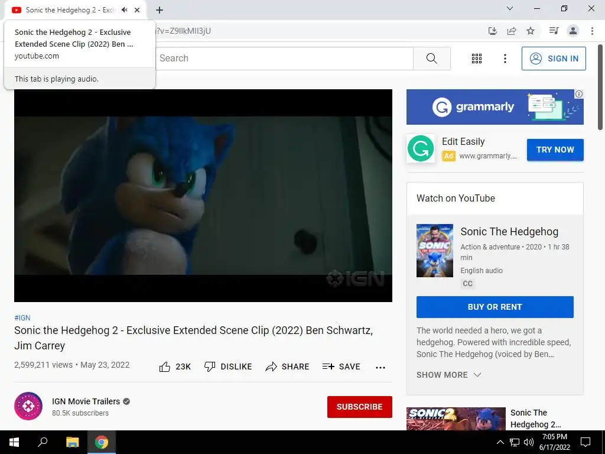Open network status tray icon
605x454 pixels.
(515, 442)
